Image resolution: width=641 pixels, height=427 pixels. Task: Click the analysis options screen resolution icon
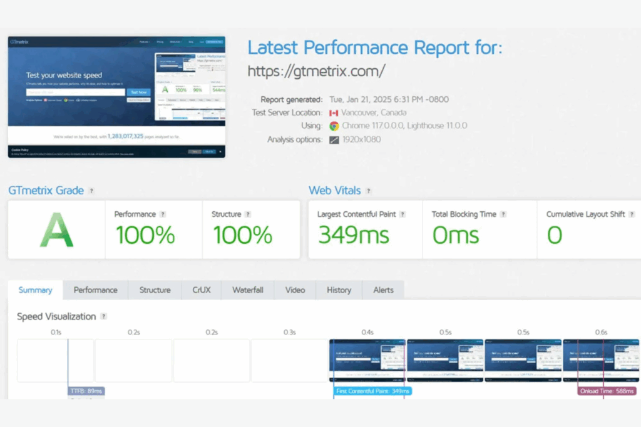[334, 140]
